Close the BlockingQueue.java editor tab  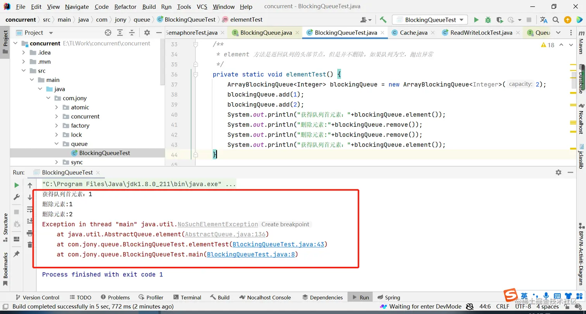pos(298,33)
